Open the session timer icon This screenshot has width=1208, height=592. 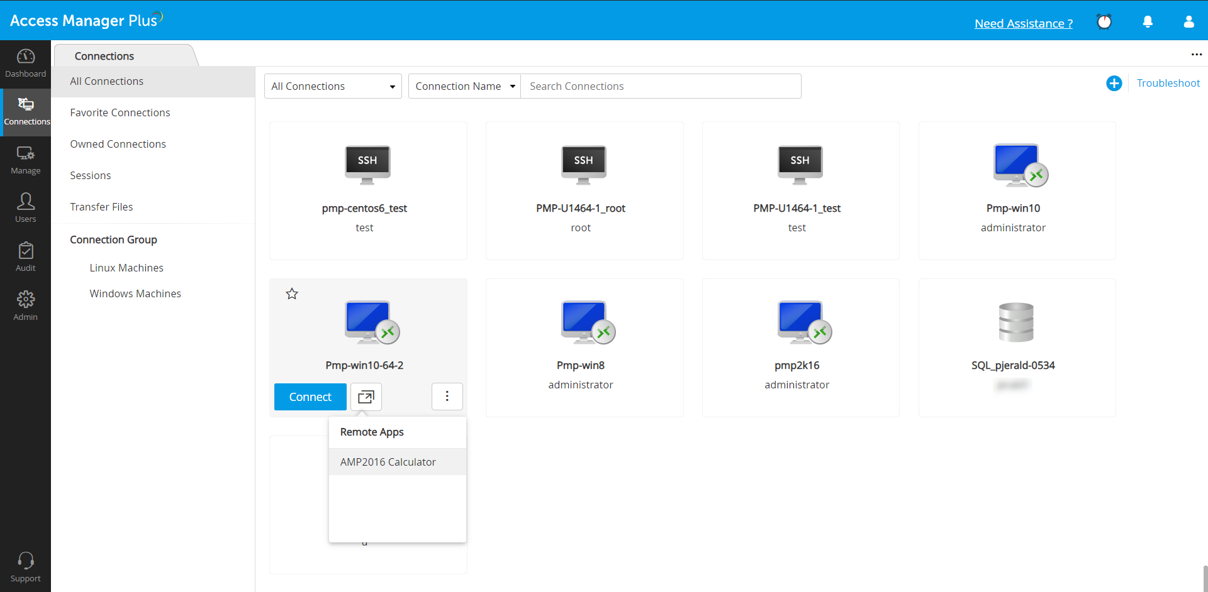(1105, 21)
